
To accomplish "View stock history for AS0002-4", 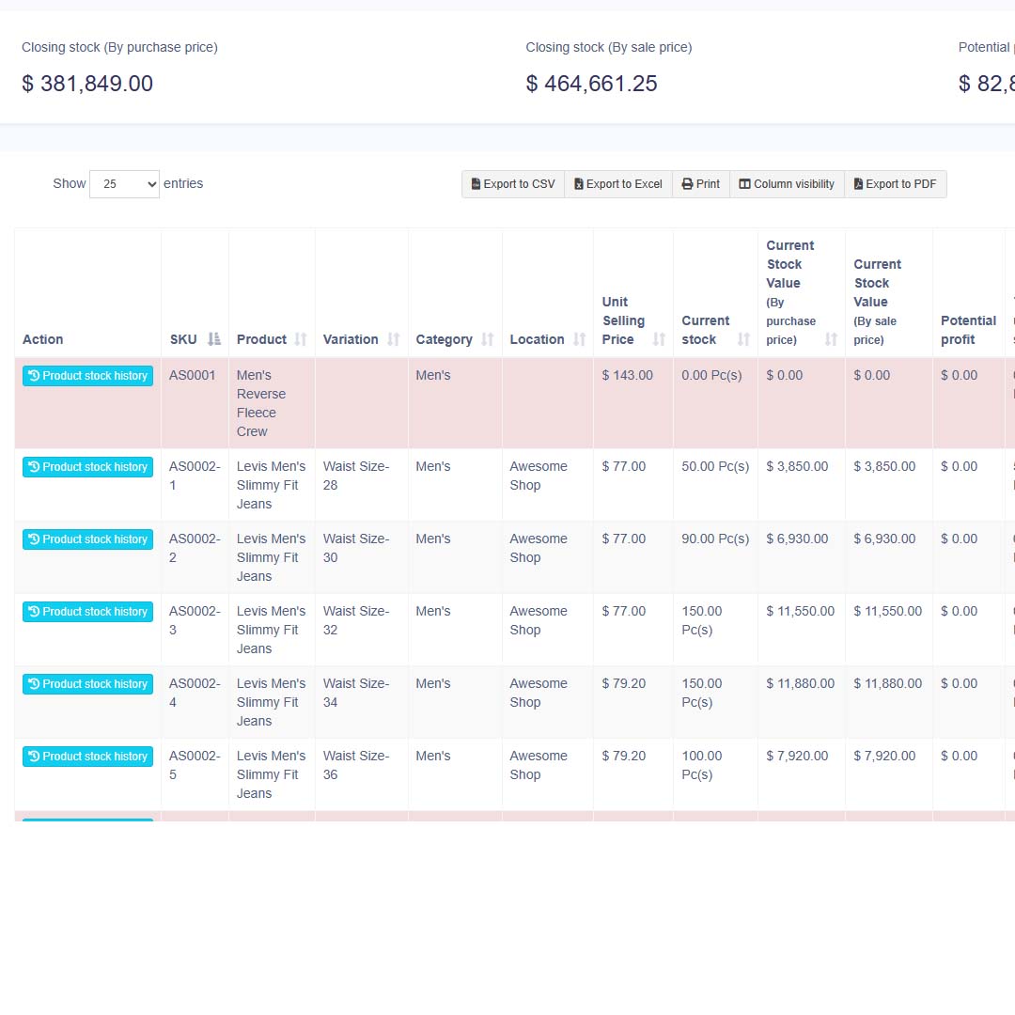I will (x=88, y=685).
